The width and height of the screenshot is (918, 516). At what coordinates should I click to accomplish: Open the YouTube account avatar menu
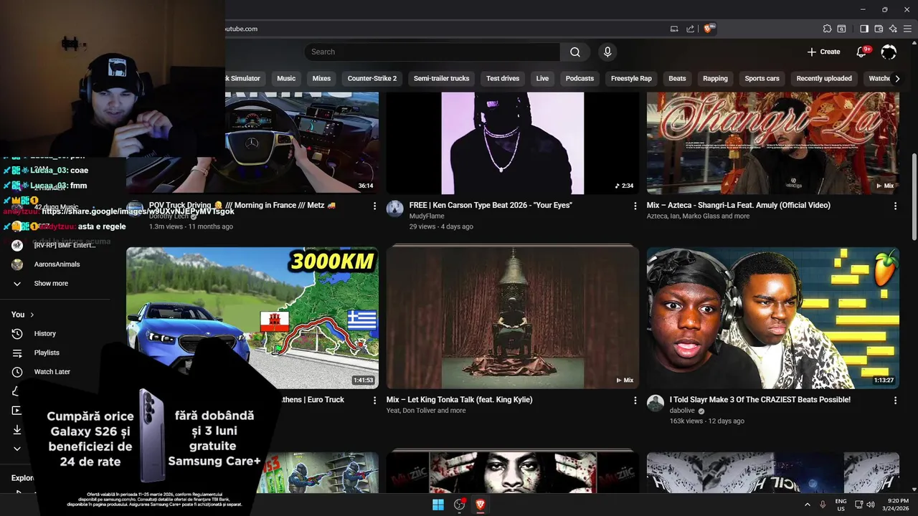[x=889, y=52]
